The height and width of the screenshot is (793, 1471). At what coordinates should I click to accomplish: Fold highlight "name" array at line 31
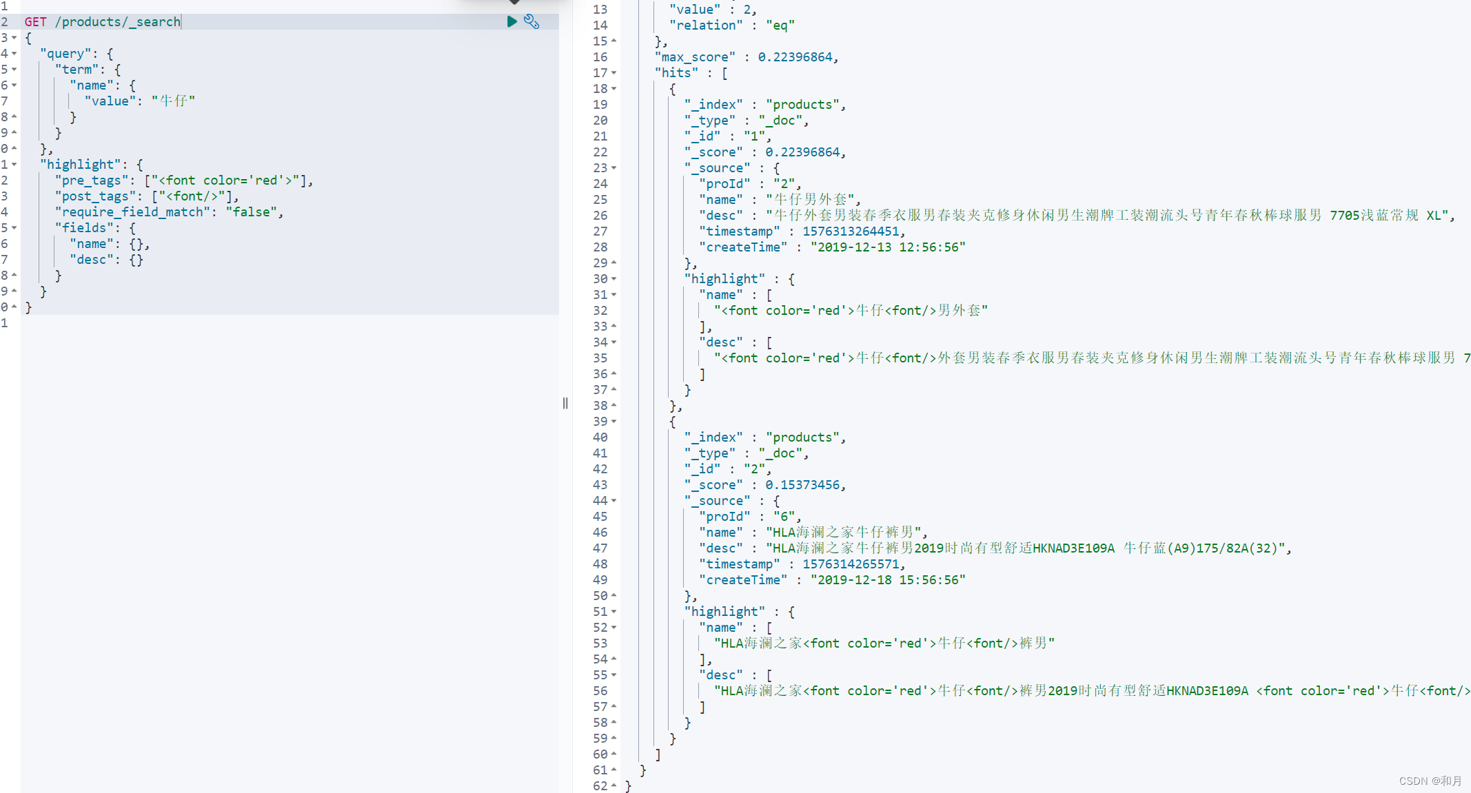pyautogui.click(x=613, y=295)
